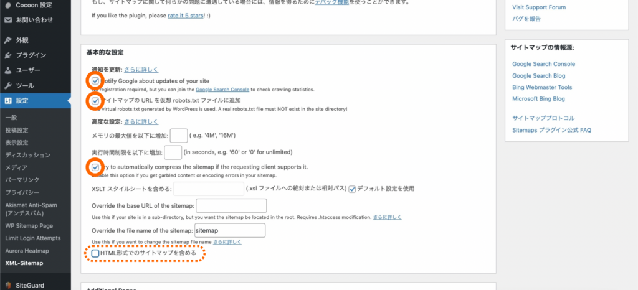Image resolution: width=638 pixels, height=290 pixels.
Task: Uncheck the virtual robots.txt sitemap URL checkbox
Action: coord(95,100)
